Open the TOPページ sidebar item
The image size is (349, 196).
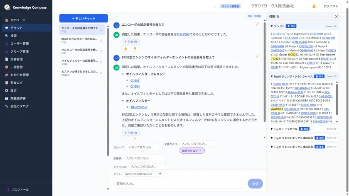pyautogui.click(x=26, y=20)
